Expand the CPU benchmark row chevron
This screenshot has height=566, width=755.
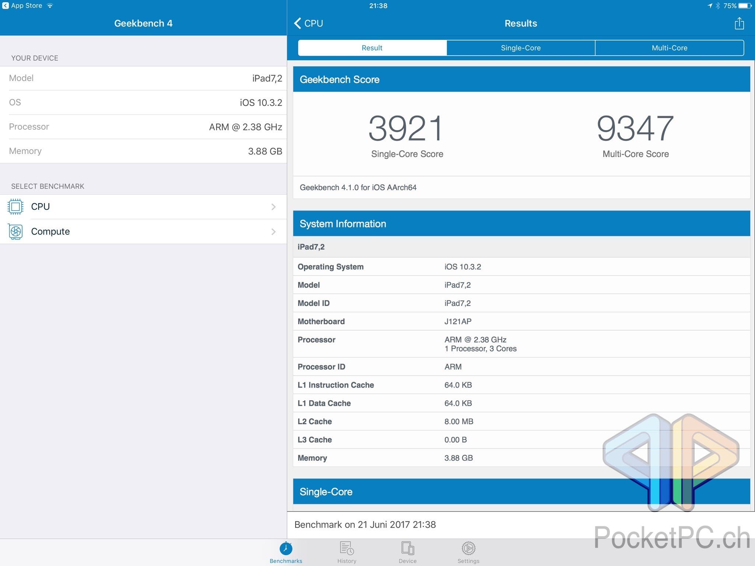coord(273,207)
